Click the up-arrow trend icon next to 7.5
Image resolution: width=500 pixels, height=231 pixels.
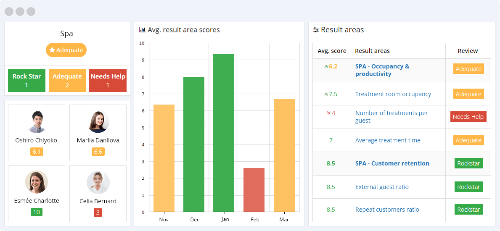coord(326,94)
